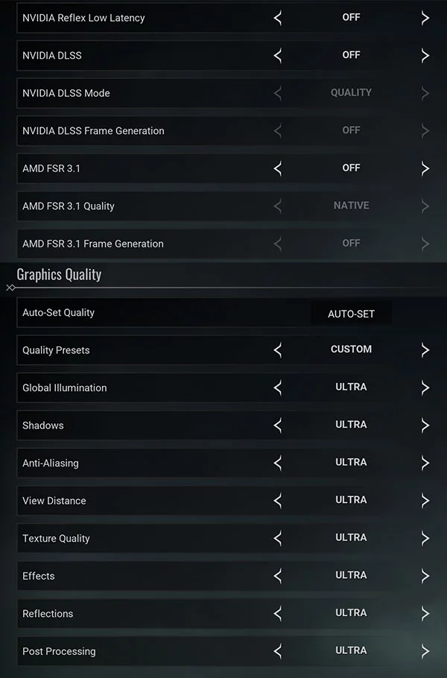Screen dimensions: 447x678
Task: Decrease View Distance using left arrow
Action: tap(278, 501)
